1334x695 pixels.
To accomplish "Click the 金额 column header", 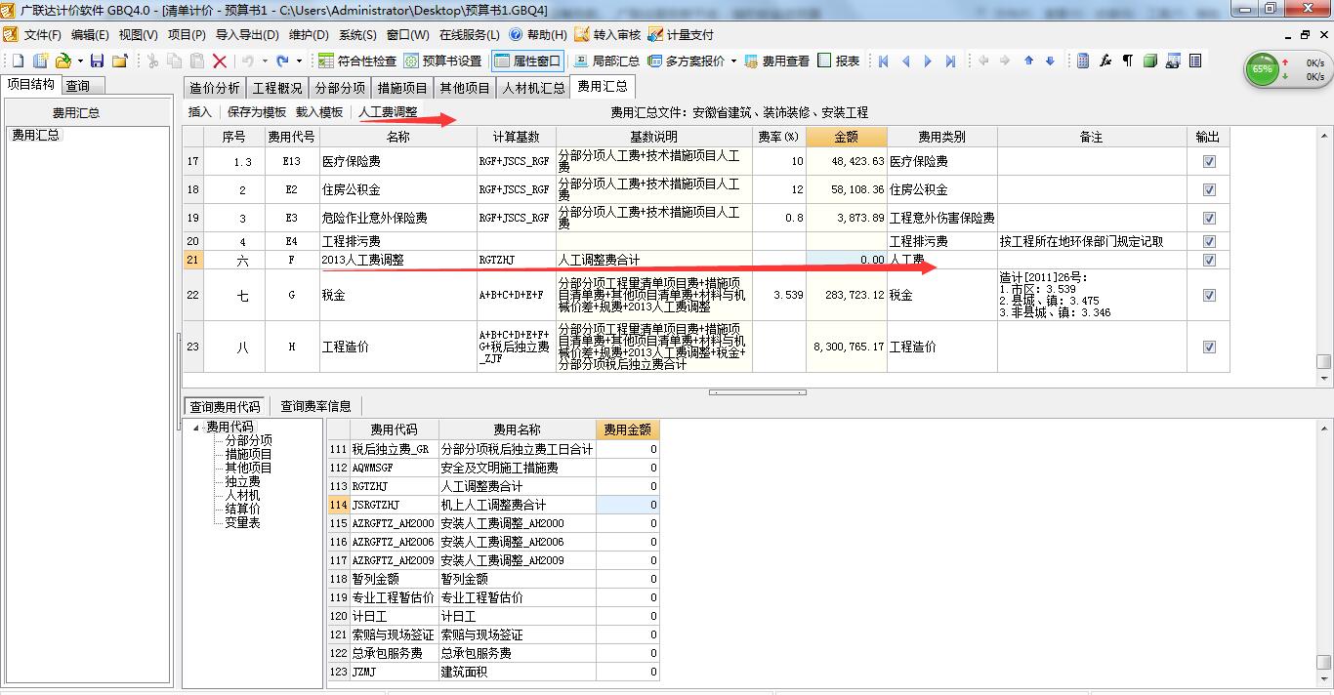I will (x=847, y=137).
